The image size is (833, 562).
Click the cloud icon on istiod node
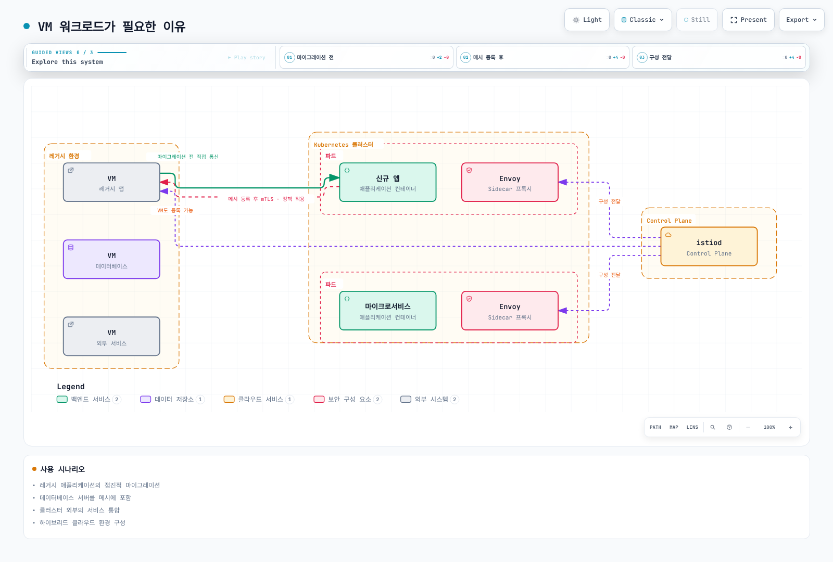pyautogui.click(x=668, y=235)
